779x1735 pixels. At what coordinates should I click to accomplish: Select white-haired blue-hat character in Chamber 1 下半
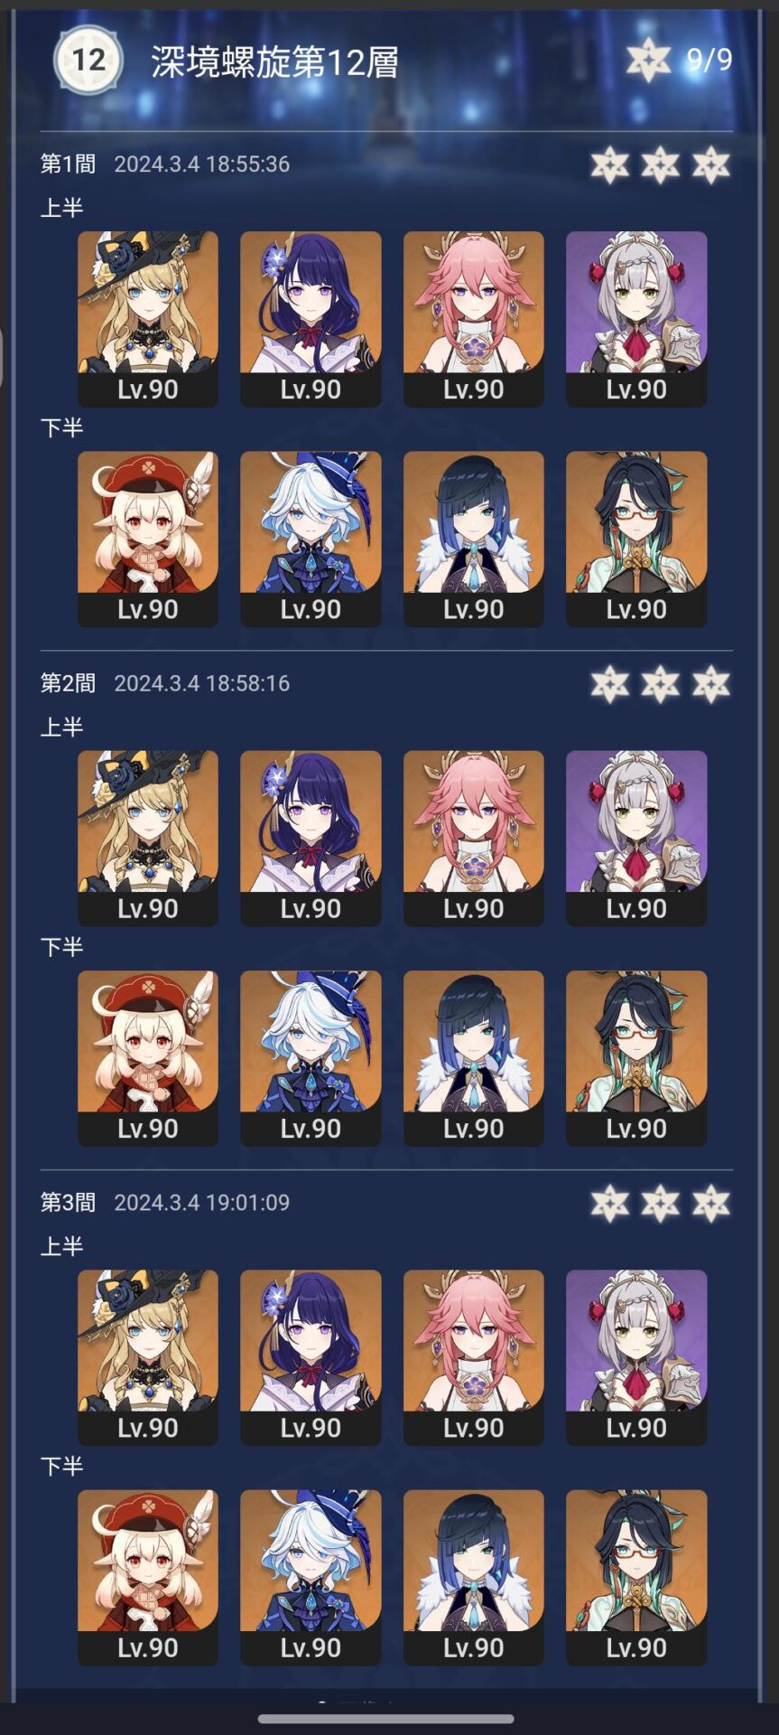pyautogui.click(x=311, y=539)
